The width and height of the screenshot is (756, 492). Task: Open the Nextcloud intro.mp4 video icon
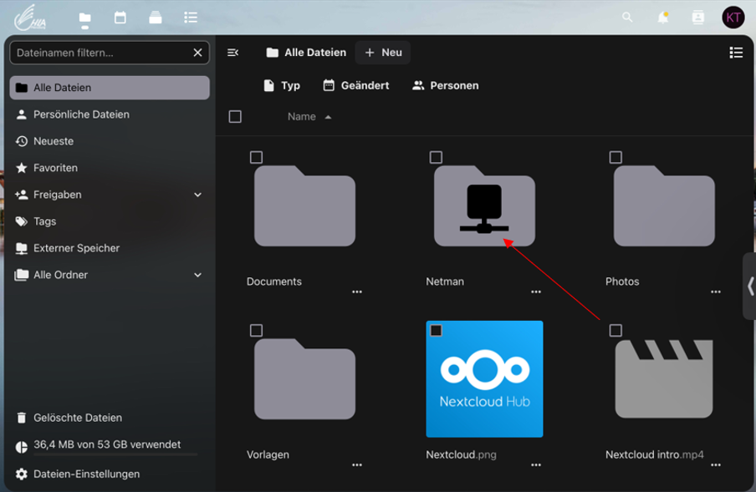[x=664, y=379]
